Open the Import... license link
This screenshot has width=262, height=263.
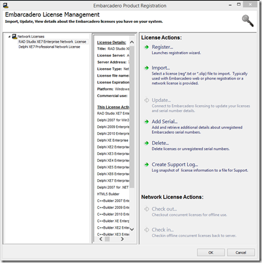coord(161,68)
